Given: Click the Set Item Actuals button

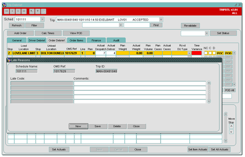Looking at the screenshot, I should click(x=197, y=150).
